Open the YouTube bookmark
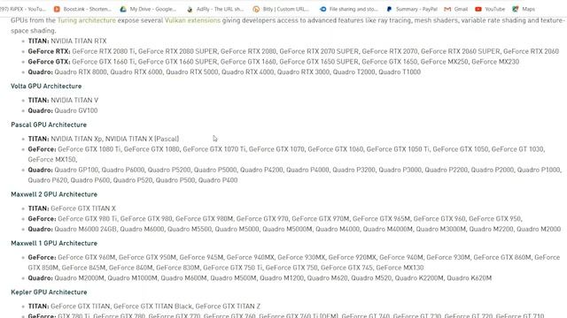This screenshot has height=318, width=567. (490, 9)
